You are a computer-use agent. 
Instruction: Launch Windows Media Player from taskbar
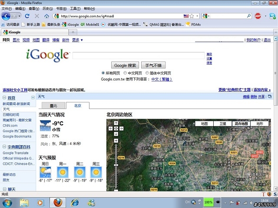[x=40, y=203]
